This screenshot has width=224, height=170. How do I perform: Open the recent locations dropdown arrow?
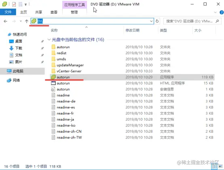point(21,21)
